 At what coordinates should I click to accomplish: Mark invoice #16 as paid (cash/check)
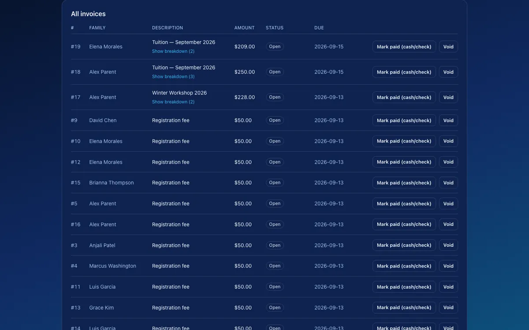[x=404, y=224]
